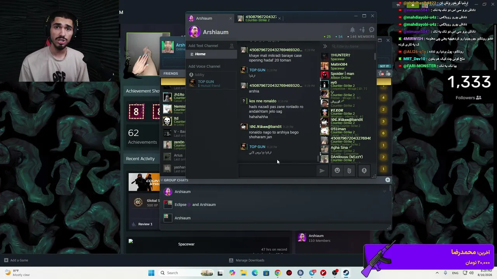Send the chat message with the arrow button
Image resolution: width=497 pixels, height=279 pixels.
322,170
